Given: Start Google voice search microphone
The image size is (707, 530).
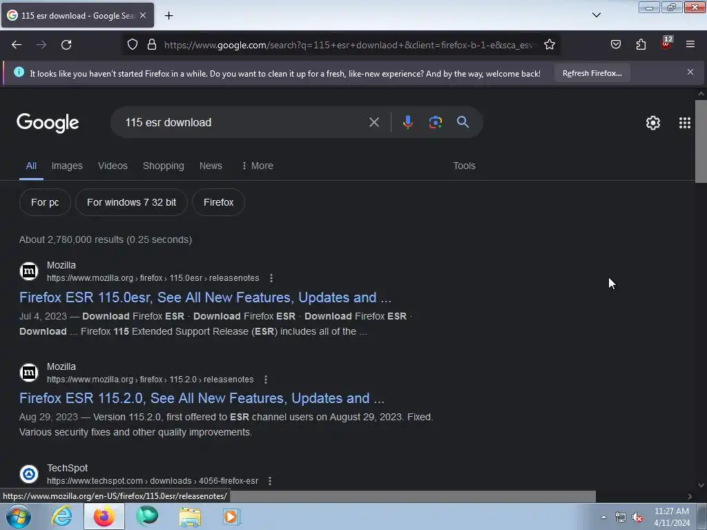Looking at the screenshot, I should (407, 122).
